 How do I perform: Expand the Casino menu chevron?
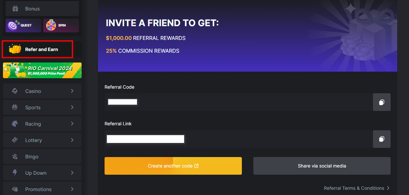(72, 91)
